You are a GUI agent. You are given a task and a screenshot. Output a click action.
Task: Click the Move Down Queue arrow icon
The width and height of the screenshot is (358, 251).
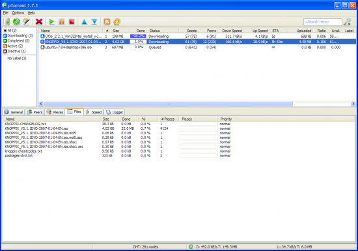(94, 22)
